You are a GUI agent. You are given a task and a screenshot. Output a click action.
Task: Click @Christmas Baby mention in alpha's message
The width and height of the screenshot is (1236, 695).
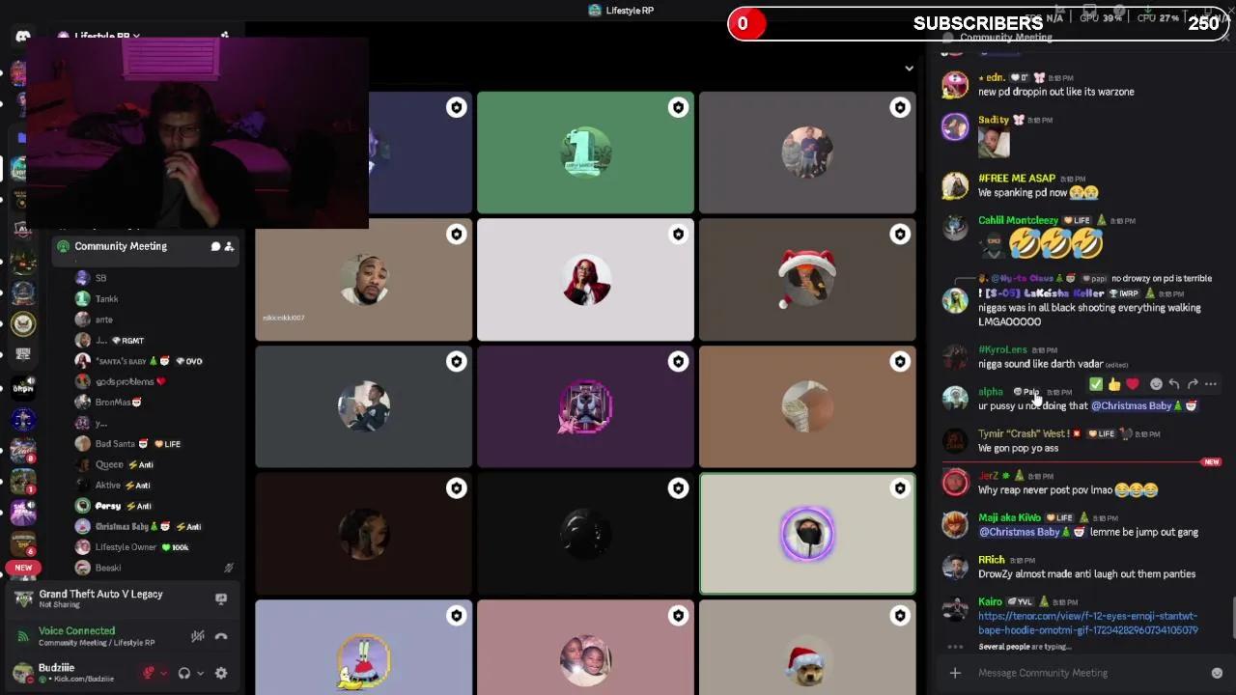pos(1143,405)
